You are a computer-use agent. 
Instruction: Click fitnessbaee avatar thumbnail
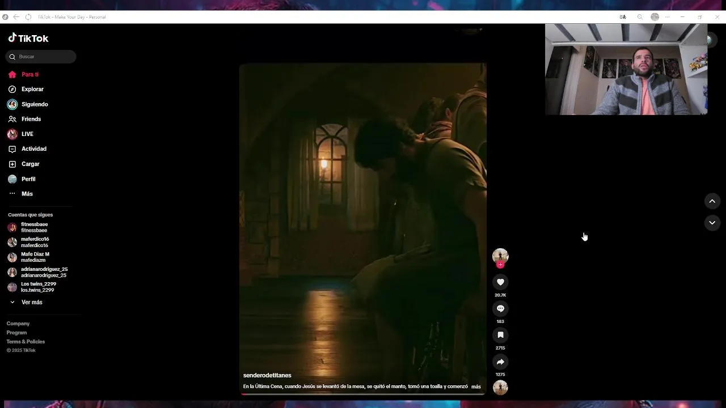(12, 227)
